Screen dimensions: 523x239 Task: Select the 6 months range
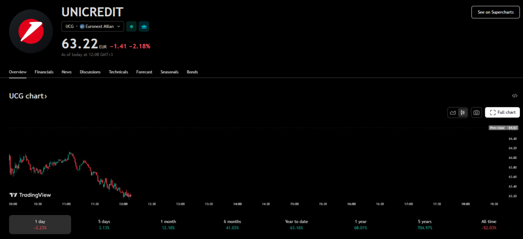[x=232, y=224]
